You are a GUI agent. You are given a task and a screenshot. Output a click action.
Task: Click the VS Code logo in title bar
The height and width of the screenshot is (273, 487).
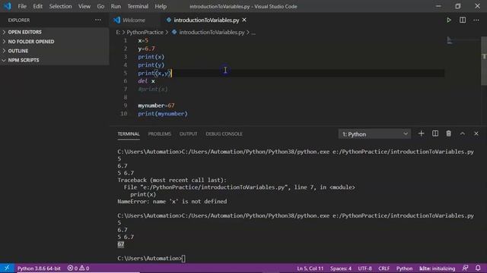pyautogui.click(x=7, y=6)
